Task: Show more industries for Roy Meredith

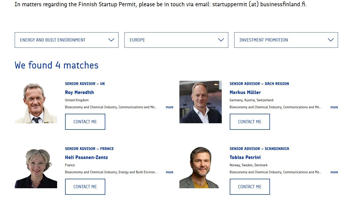Action: coord(169,107)
